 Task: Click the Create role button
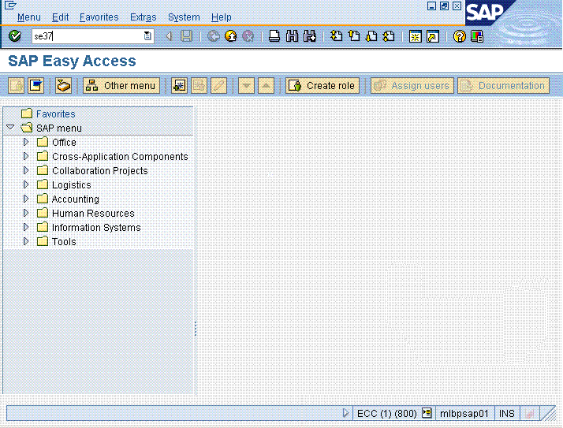(x=323, y=86)
